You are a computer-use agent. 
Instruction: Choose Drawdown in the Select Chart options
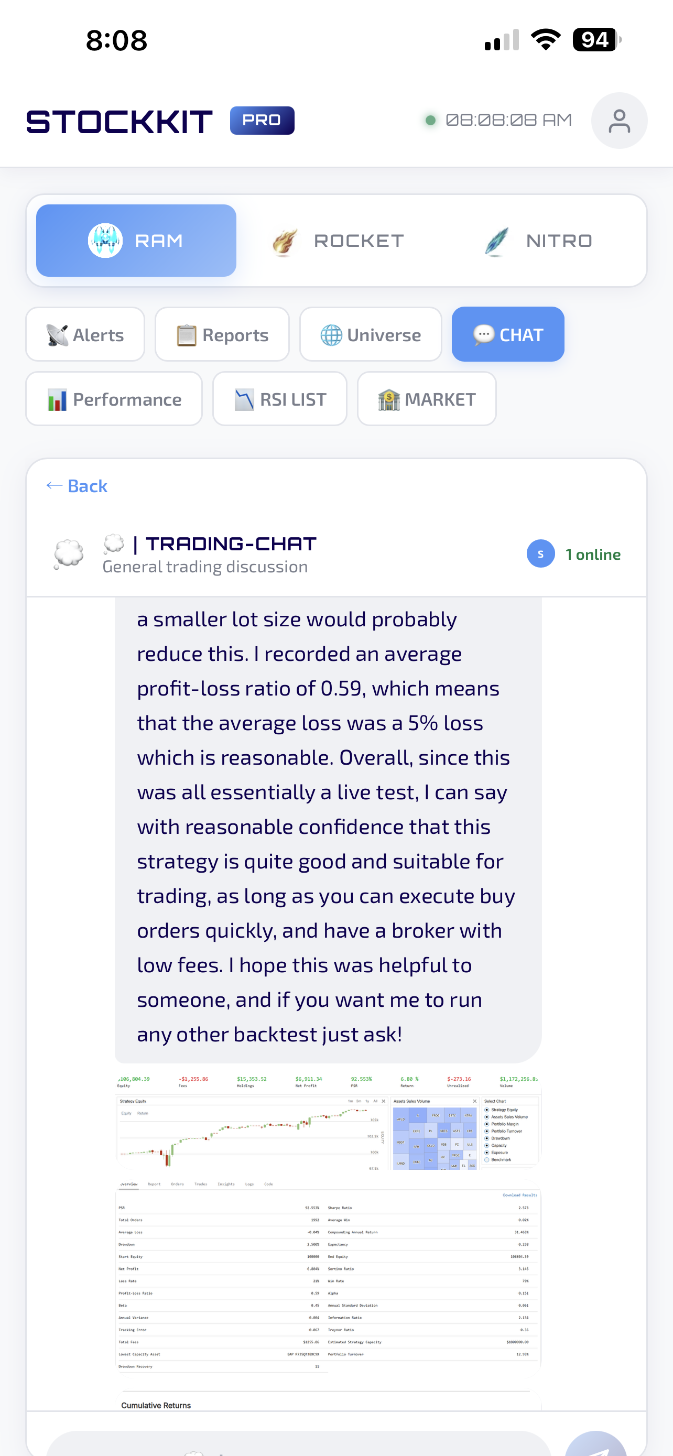[487, 1138]
